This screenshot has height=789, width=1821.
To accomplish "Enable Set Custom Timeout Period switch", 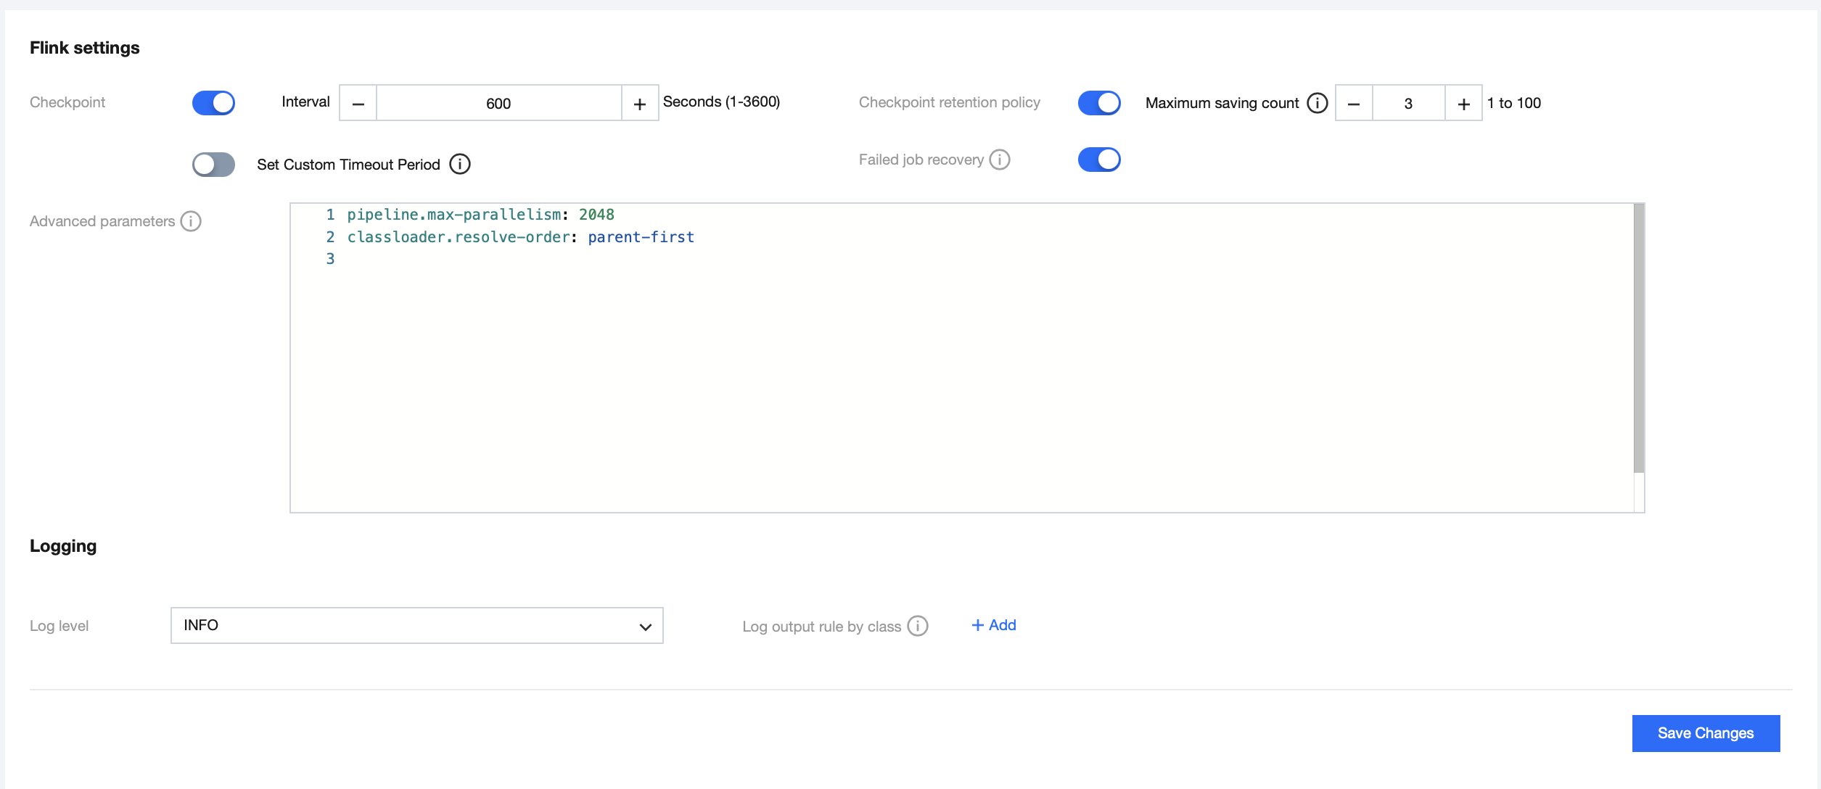I will pyautogui.click(x=213, y=165).
